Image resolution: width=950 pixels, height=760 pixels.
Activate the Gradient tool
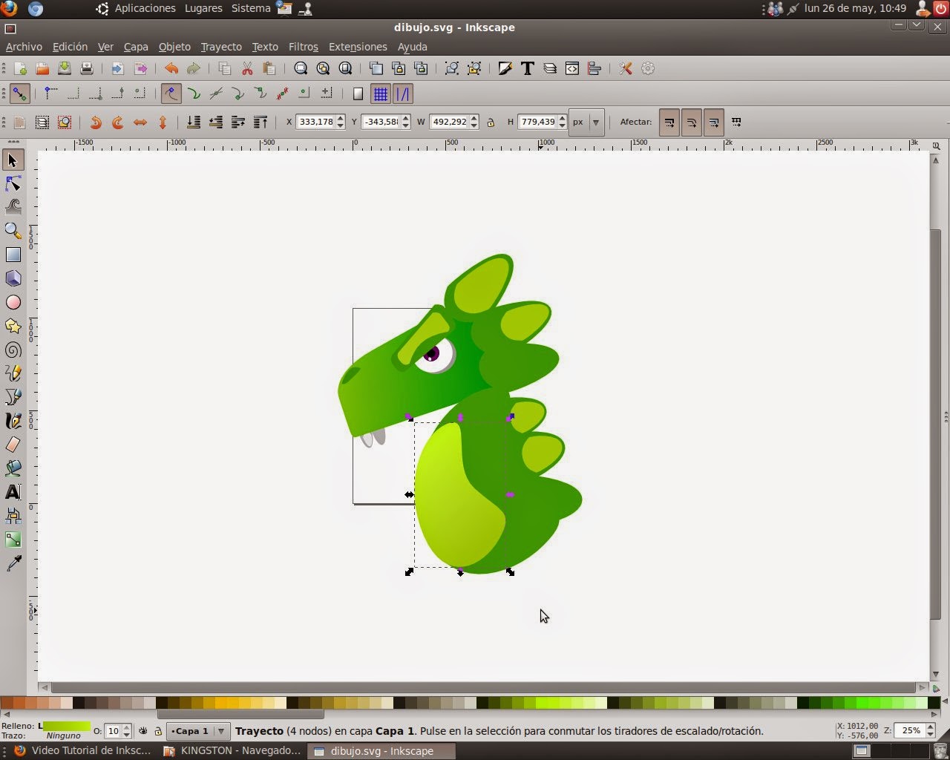pos(13,540)
